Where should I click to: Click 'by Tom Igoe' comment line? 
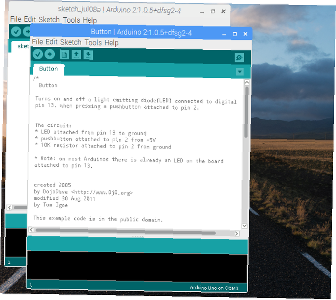coord(51,205)
